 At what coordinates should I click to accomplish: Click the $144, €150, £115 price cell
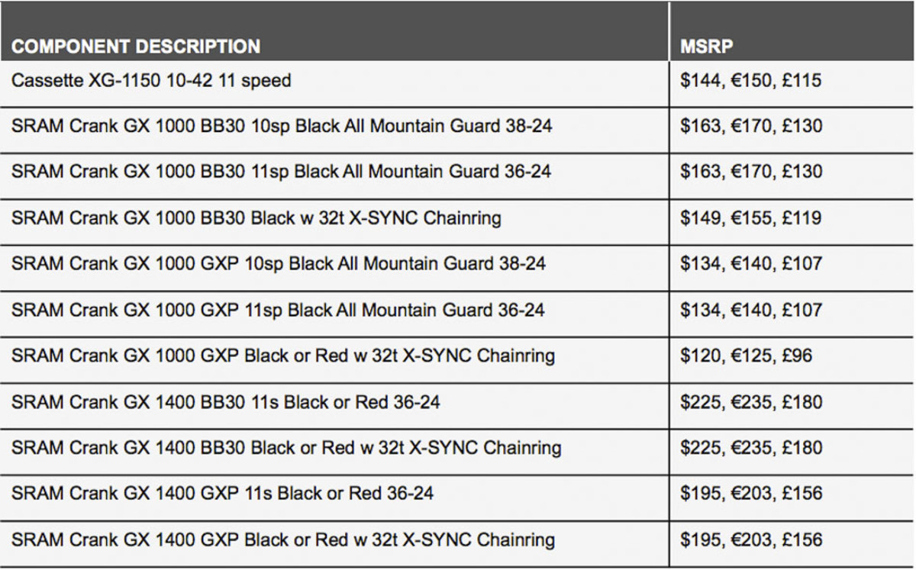point(751,80)
